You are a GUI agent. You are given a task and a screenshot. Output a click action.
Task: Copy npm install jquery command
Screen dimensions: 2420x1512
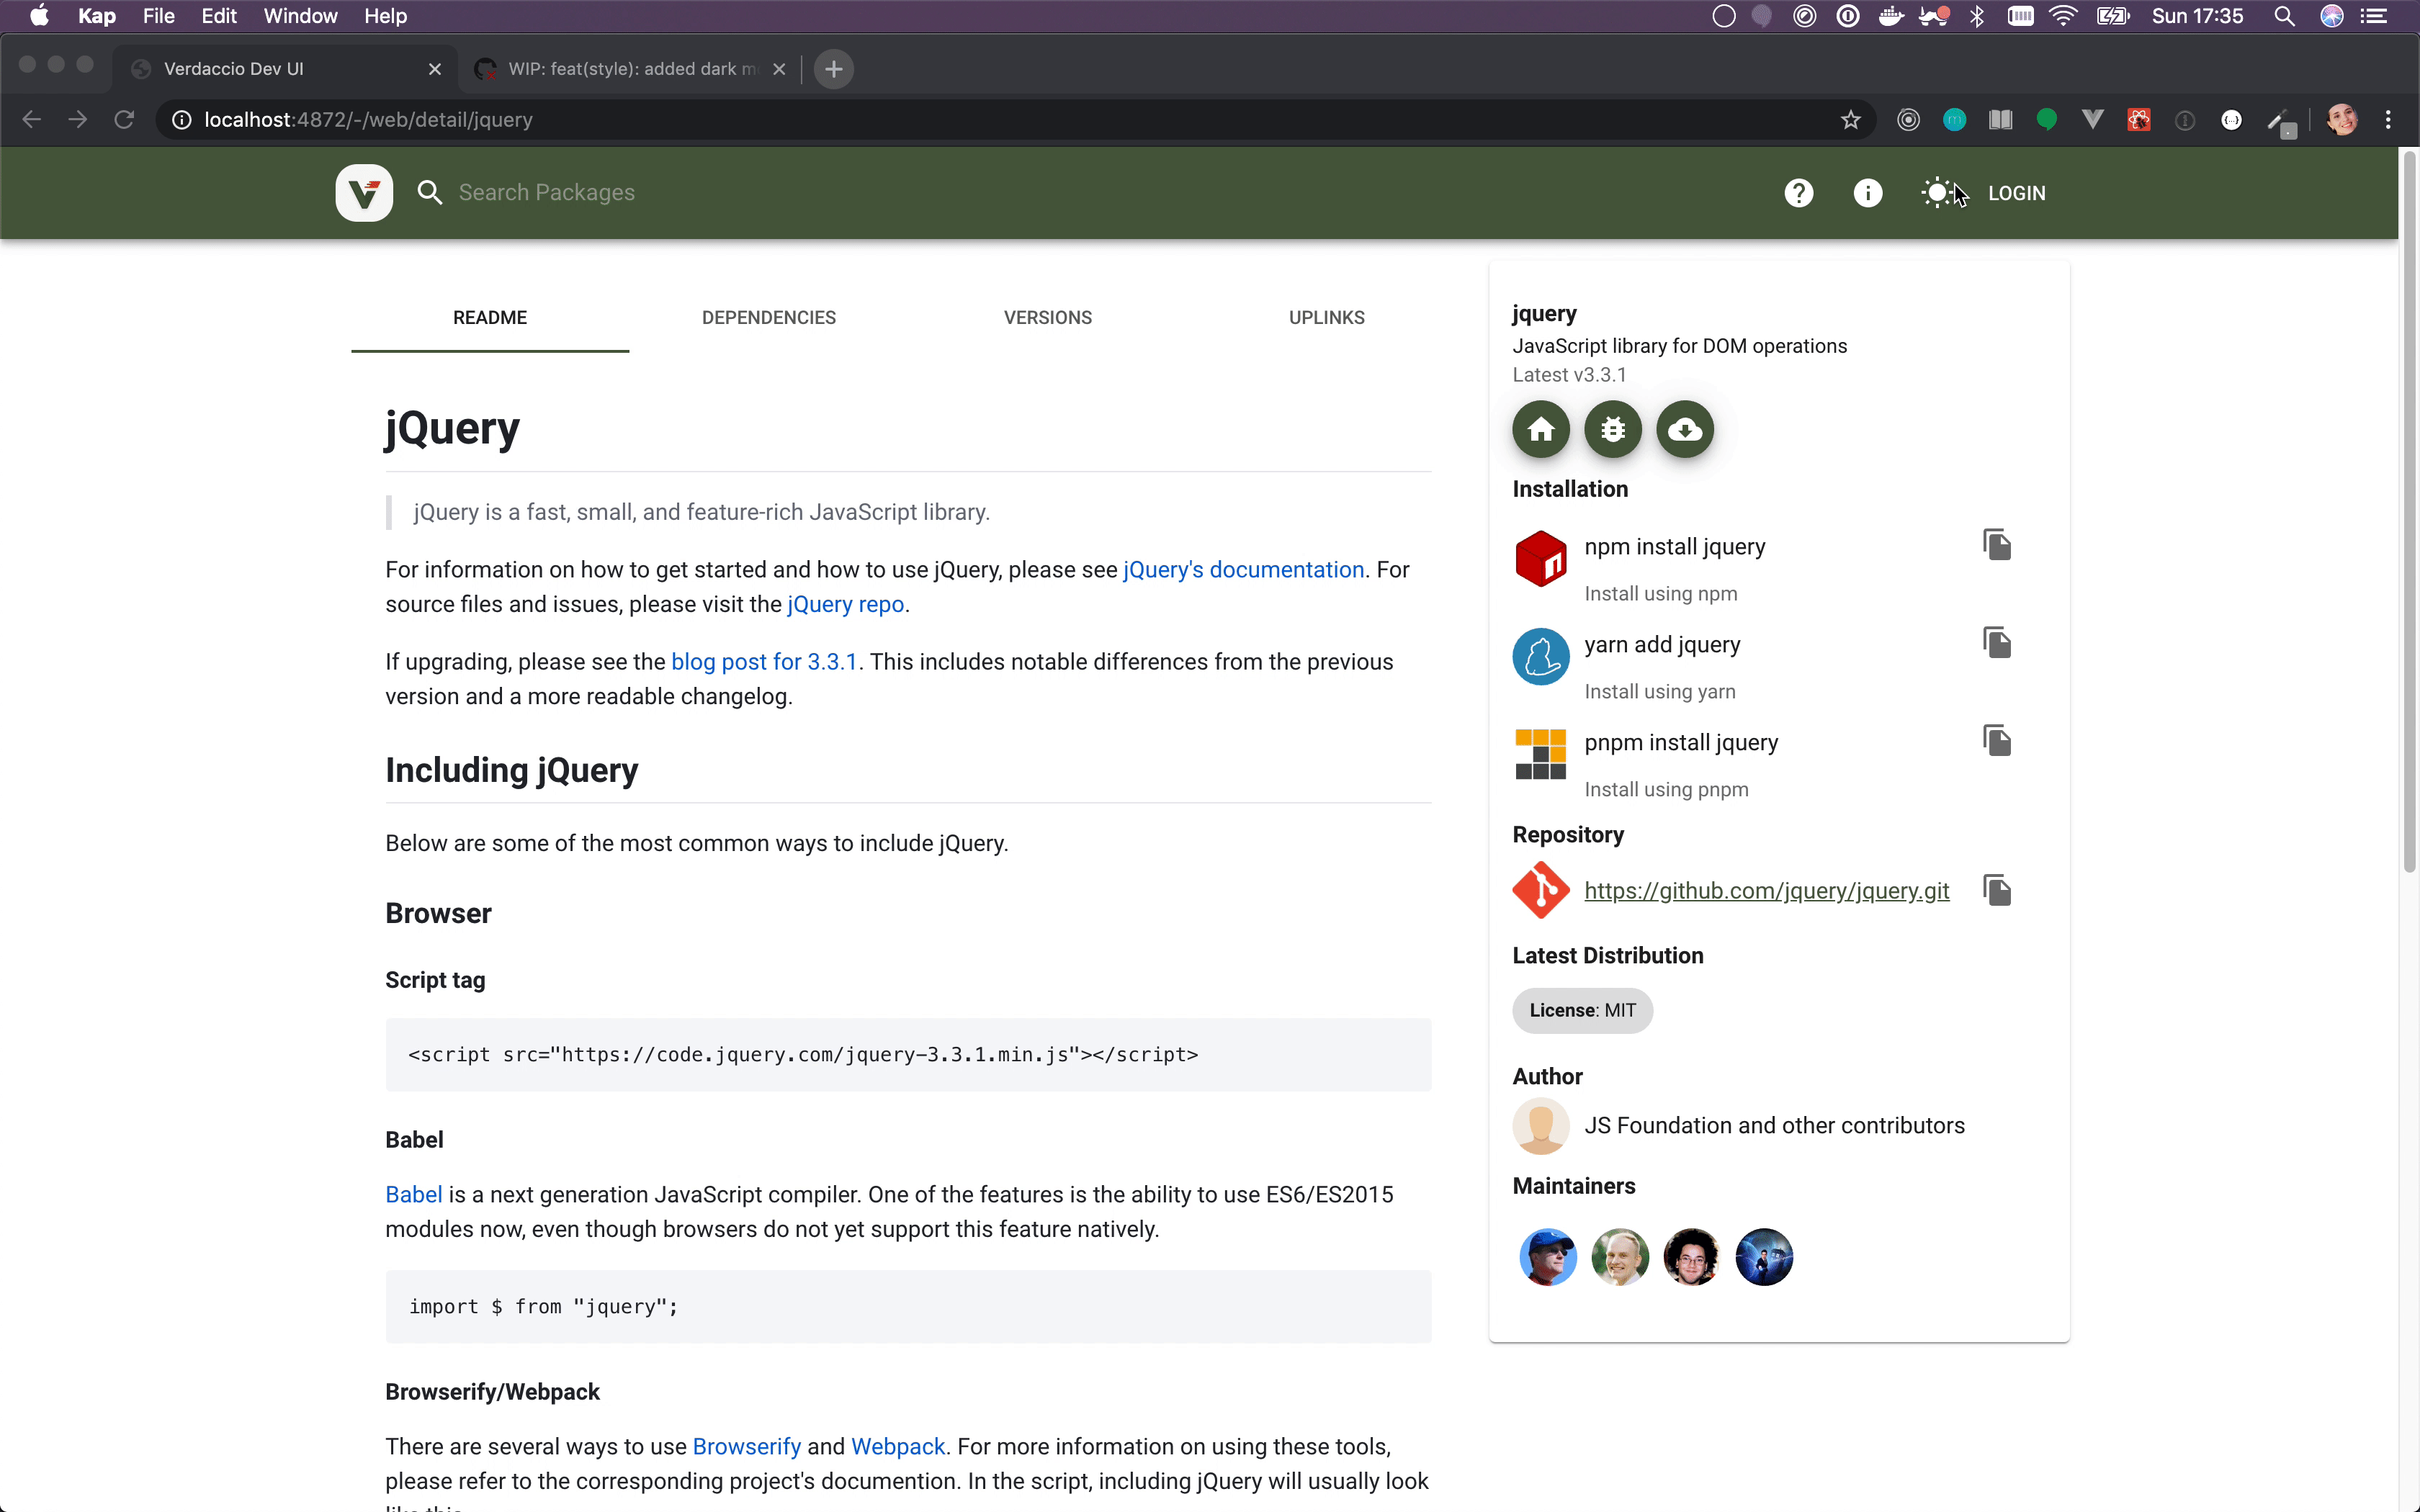pos(1996,545)
